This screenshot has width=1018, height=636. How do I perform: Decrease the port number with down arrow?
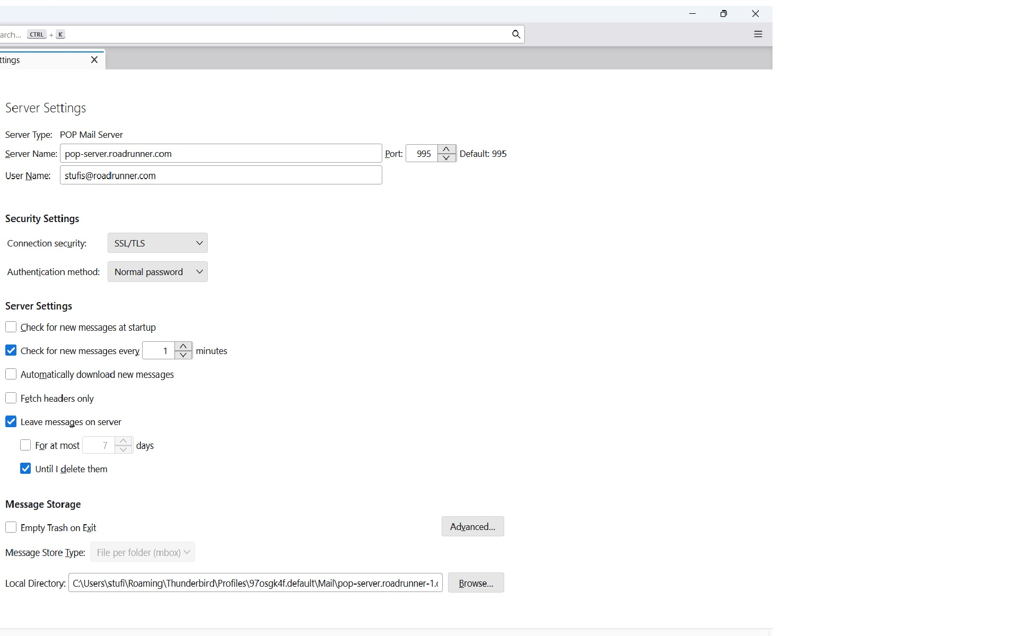[x=446, y=158]
